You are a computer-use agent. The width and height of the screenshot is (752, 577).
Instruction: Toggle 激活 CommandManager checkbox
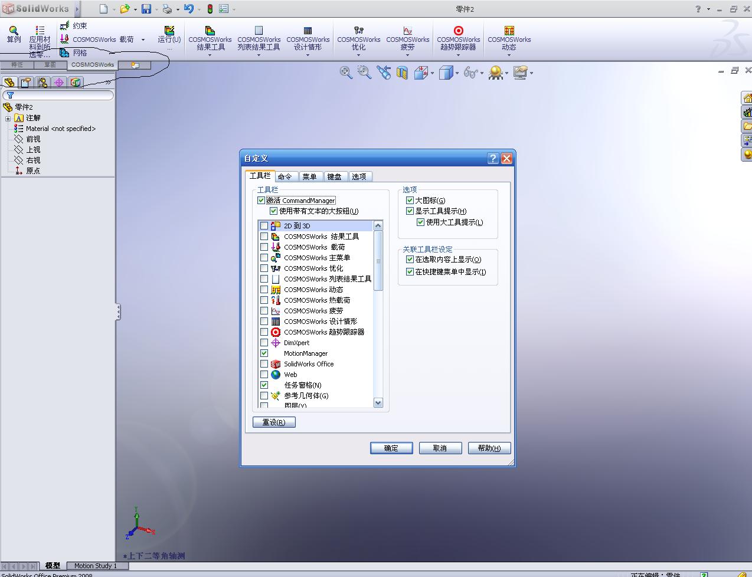coord(261,201)
